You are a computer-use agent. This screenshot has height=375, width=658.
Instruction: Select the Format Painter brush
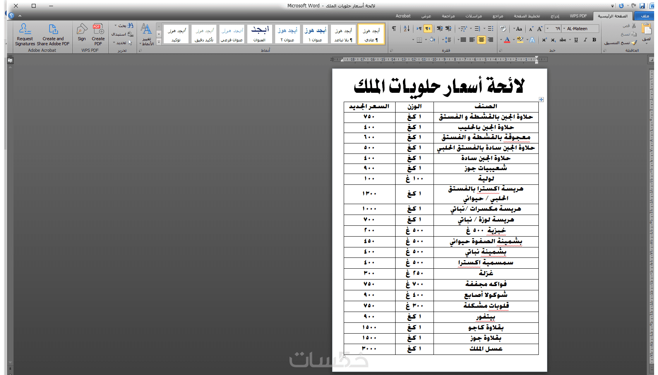(x=634, y=43)
